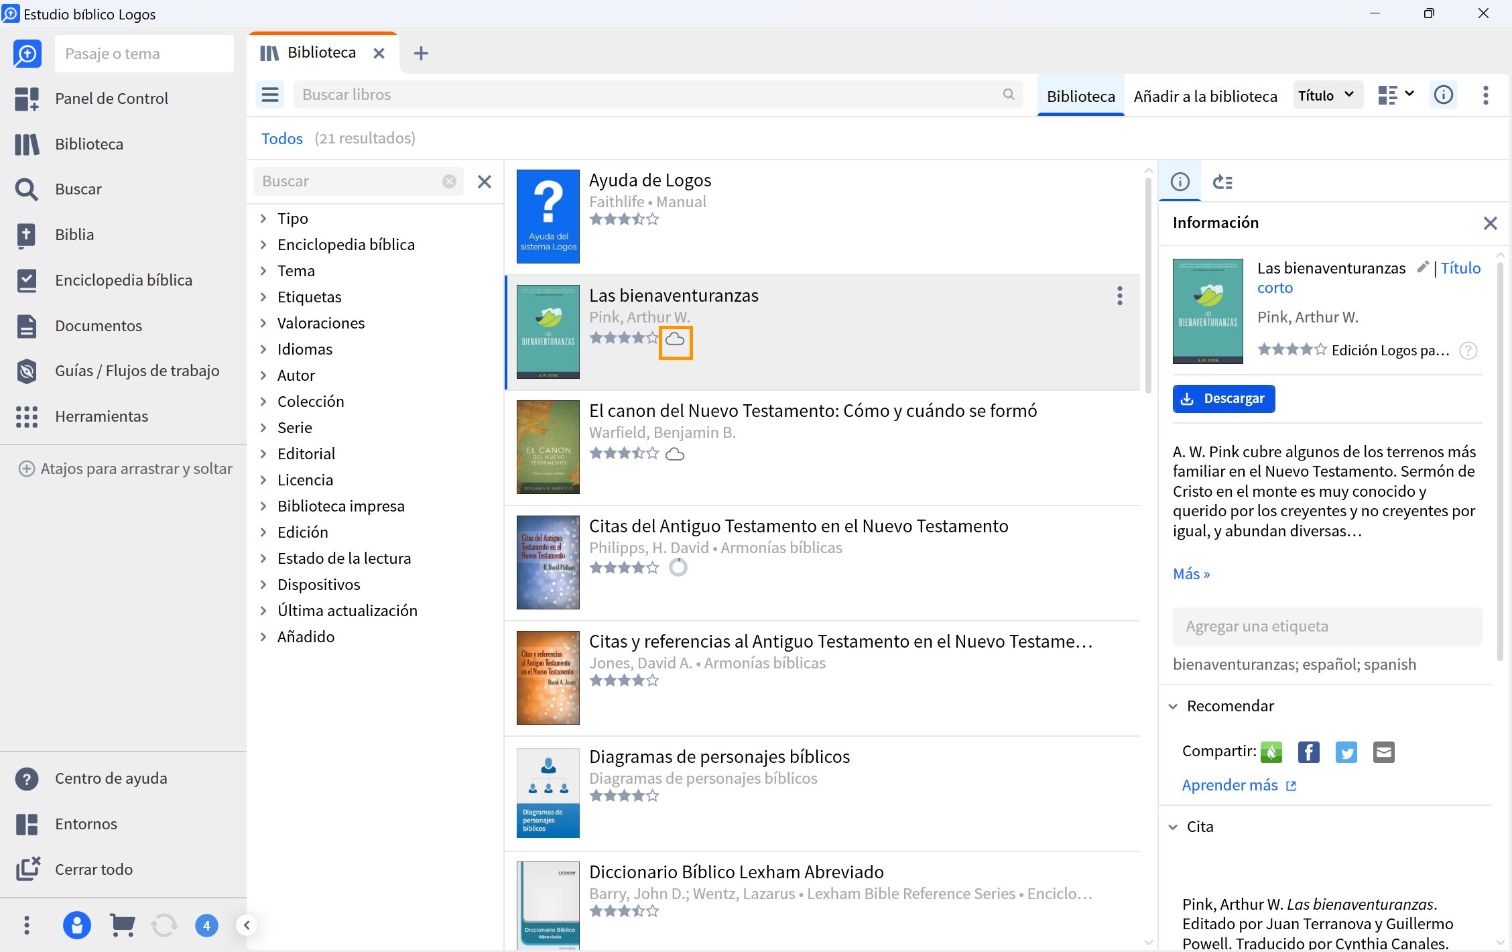
Task: Click Atajos para arrastrar y soltar
Action: [125, 469]
